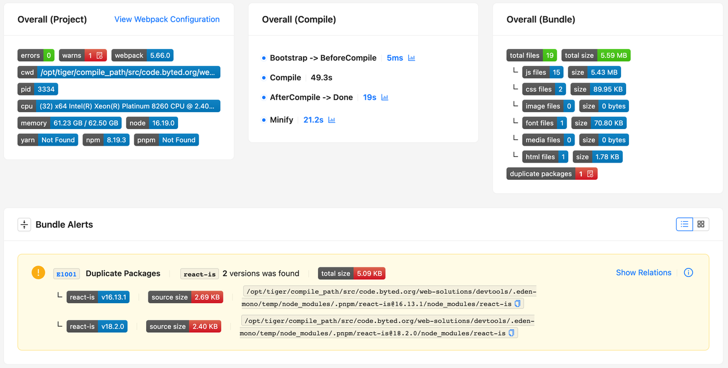Click the orange warning icon in the alert
728x368 pixels.
pos(38,272)
